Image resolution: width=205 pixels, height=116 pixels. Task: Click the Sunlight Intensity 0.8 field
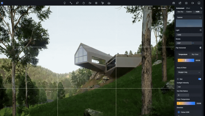point(189,87)
